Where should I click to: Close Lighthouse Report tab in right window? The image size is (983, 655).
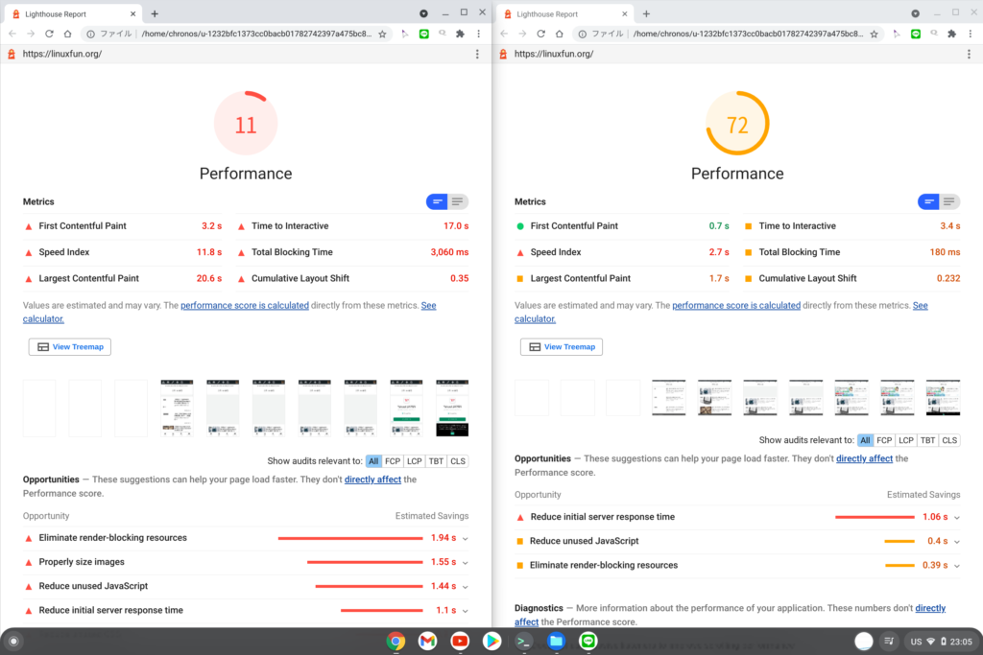pyautogui.click(x=624, y=13)
